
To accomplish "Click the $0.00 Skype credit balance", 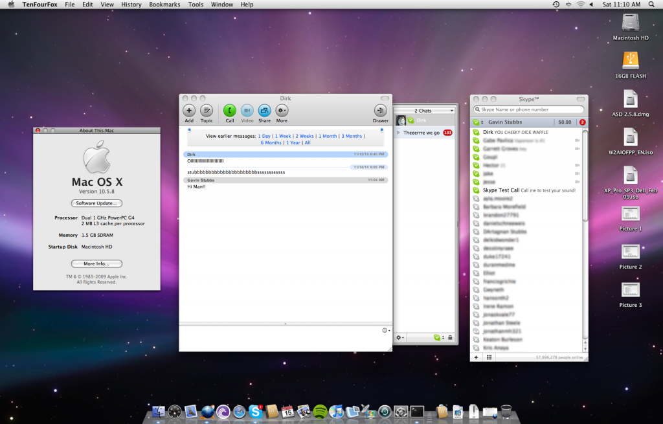I will tap(565, 122).
